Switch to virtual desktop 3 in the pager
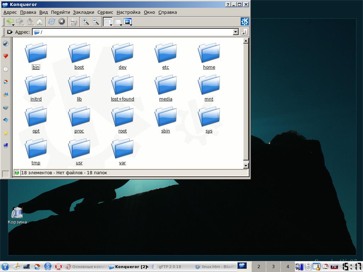 (273, 266)
